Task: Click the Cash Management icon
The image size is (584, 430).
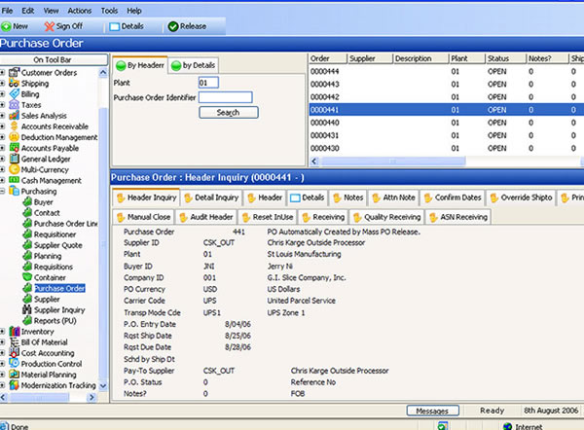Action: pyautogui.click(x=14, y=180)
